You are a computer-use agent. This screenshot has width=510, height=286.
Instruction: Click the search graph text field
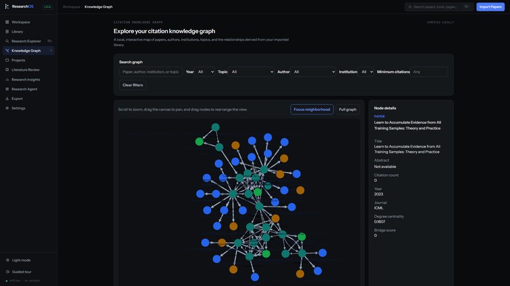coord(151,72)
